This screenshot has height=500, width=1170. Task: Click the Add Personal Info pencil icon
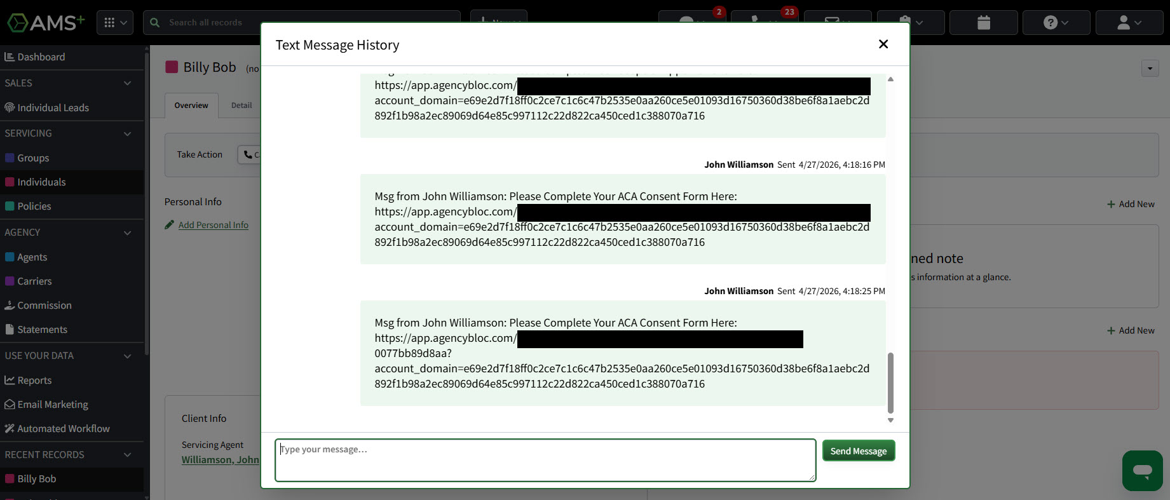[169, 225]
